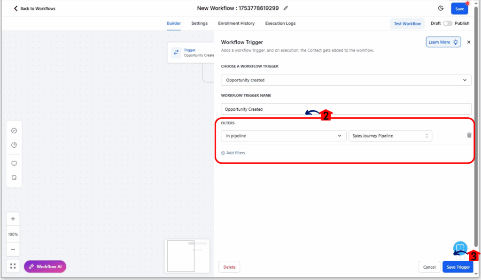Image resolution: width=481 pixels, height=280 pixels.
Task: Switch to the Settings tab
Action: pyautogui.click(x=199, y=23)
